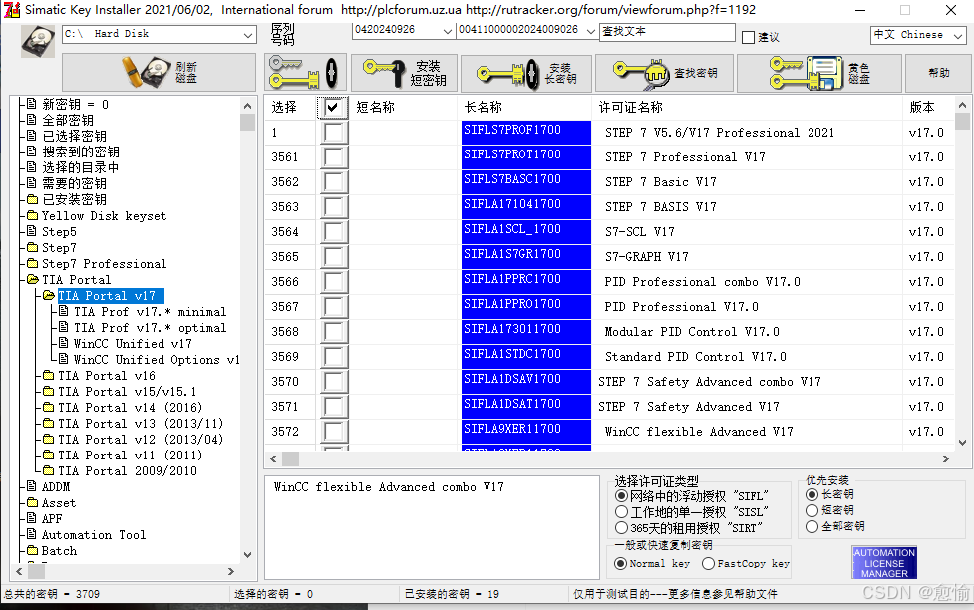Screen dimensions: 974x610
Task: Select TIA Prof v17.* optimal item
Action: click(x=150, y=327)
